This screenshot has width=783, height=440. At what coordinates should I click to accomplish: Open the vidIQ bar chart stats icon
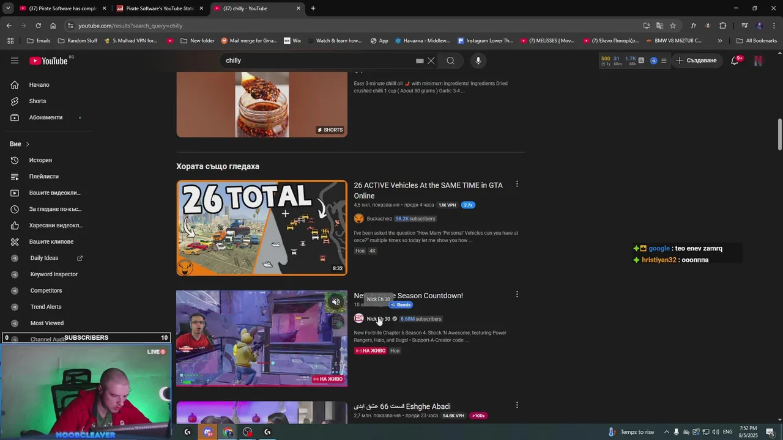(641, 61)
